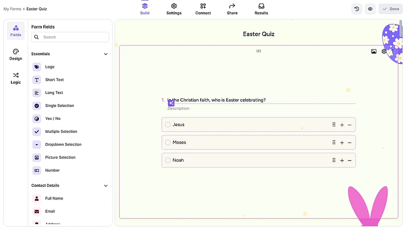Open the Design sidebar panel
The image size is (406, 230).
pos(15,54)
